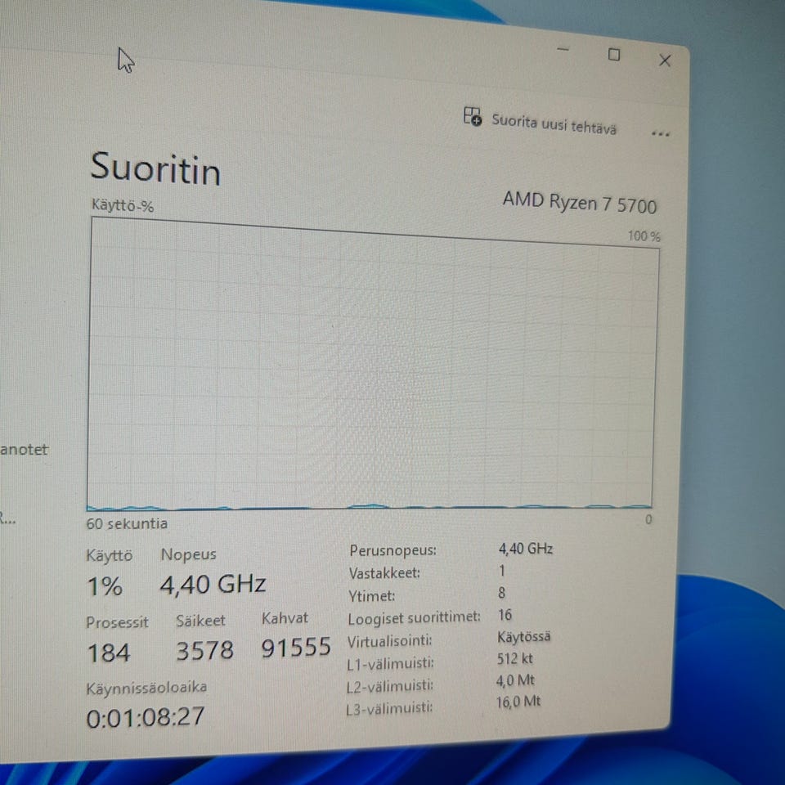The image size is (785, 785).
Task: Click the 1% usage value
Action: (105, 586)
